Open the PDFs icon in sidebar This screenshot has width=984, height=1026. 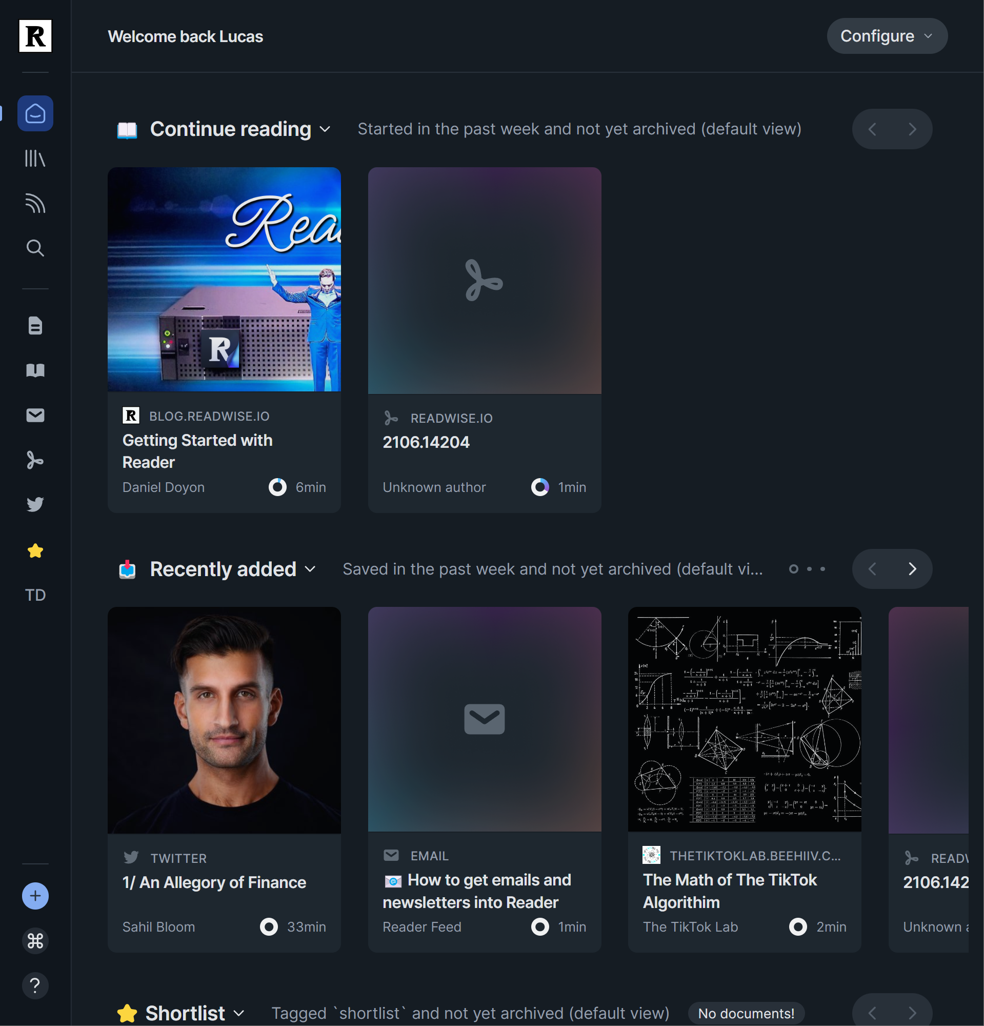(35, 460)
